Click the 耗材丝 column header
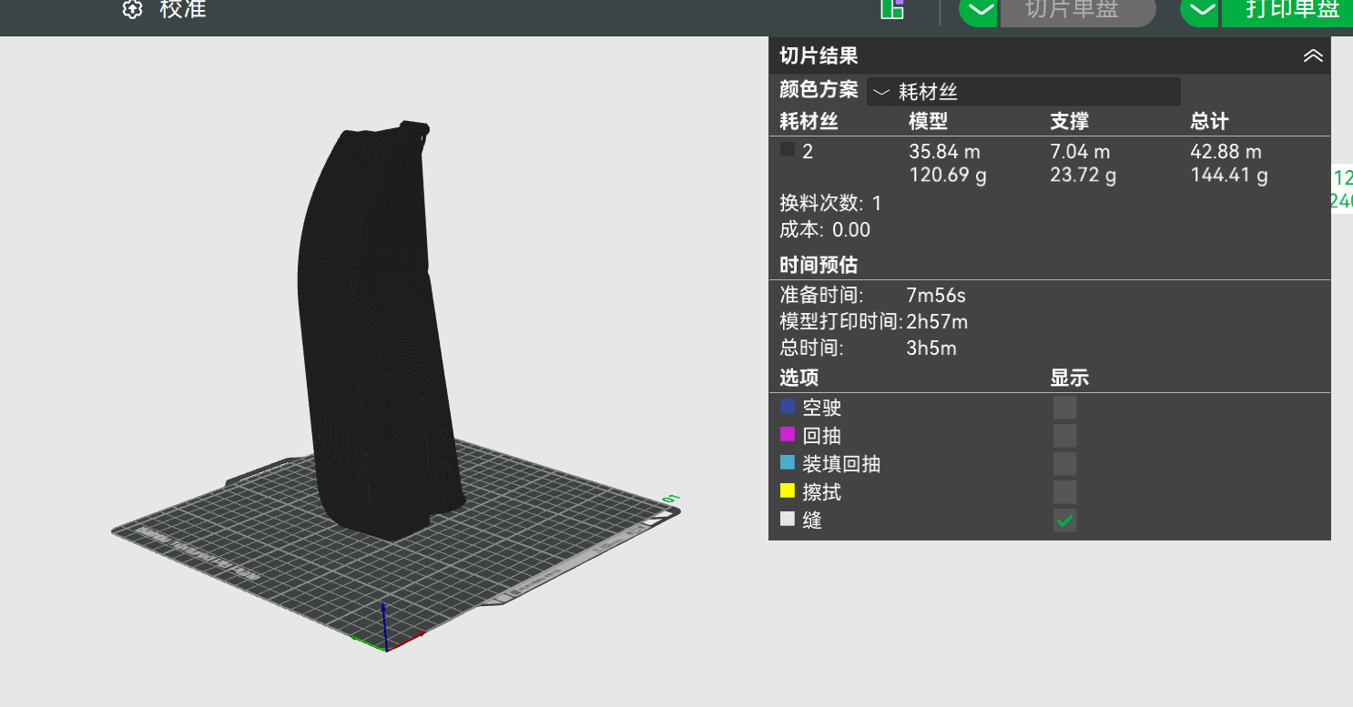The width and height of the screenshot is (1353, 707). click(809, 121)
